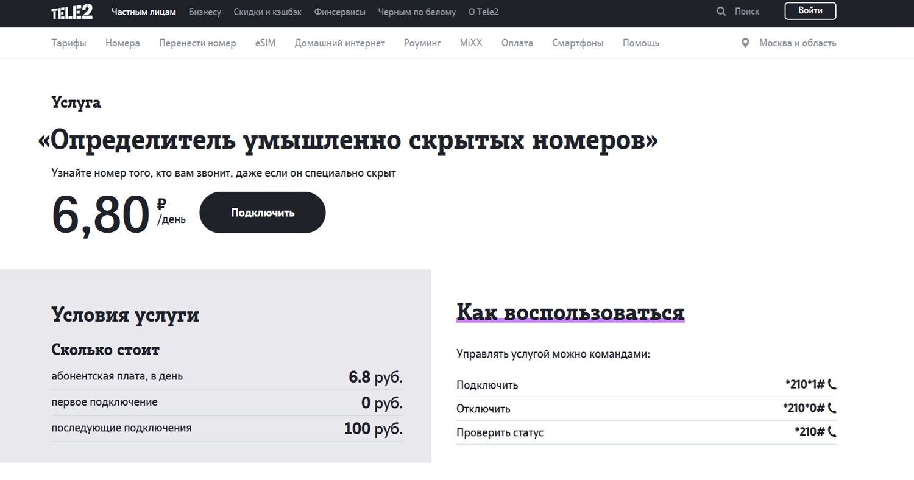Screen dimensions: 914x480
Task: Click the service title Определитель умышленно скрытых номеров
Action: 348,140
